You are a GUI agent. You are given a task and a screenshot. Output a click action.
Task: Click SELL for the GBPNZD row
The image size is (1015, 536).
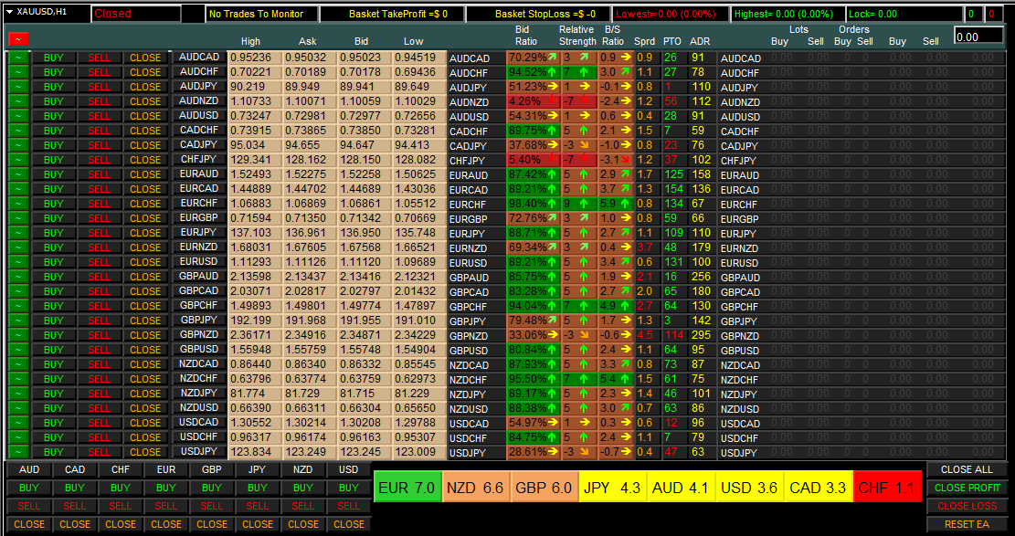(99, 335)
